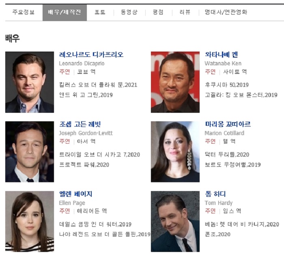Click the 와타나베 켄 name link
This screenshot has height=256, width=284.
tap(222, 54)
